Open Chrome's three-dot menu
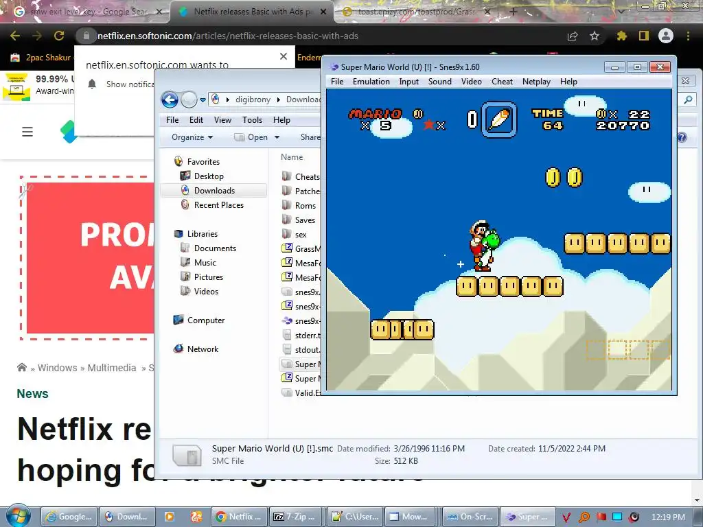 688,36
